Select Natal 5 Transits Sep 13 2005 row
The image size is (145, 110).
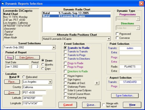pos(76,13)
